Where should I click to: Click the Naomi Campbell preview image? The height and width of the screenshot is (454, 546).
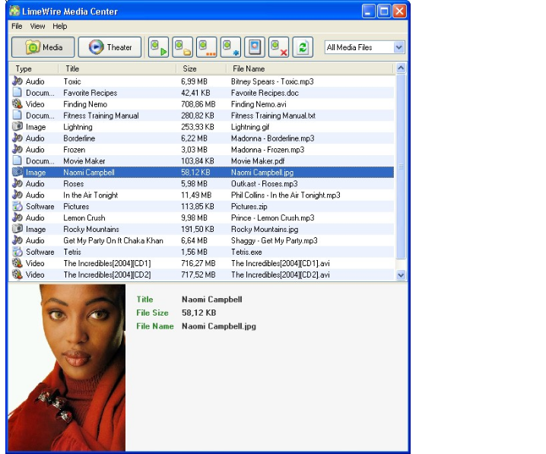(67, 367)
